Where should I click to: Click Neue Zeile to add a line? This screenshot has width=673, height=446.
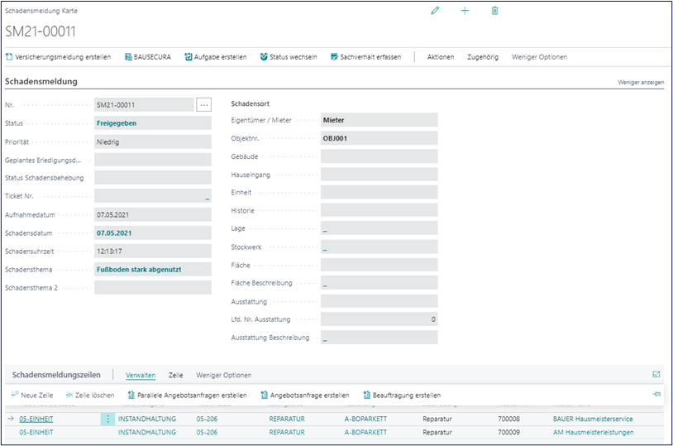point(31,396)
